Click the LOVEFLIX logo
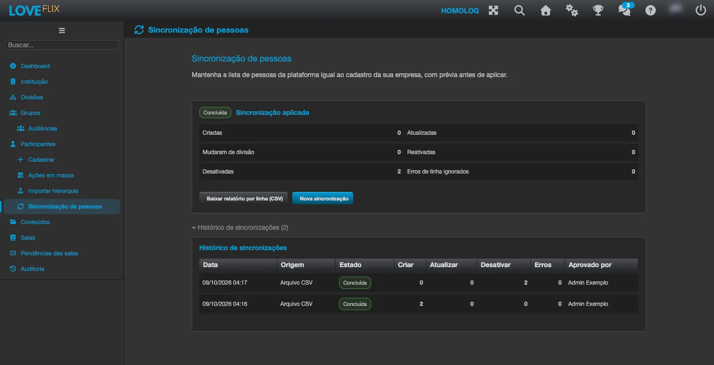The image size is (714, 365). tap(34, 10)
